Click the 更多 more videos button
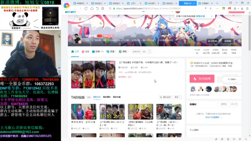 [x=177, y=97]
